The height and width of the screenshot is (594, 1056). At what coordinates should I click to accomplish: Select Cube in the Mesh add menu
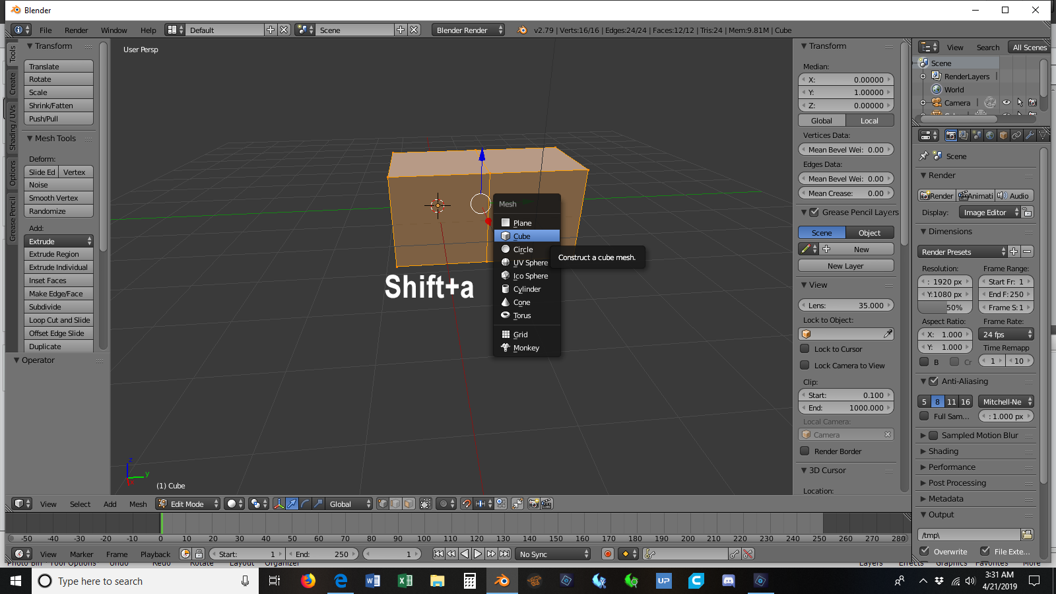pos(527,236)
